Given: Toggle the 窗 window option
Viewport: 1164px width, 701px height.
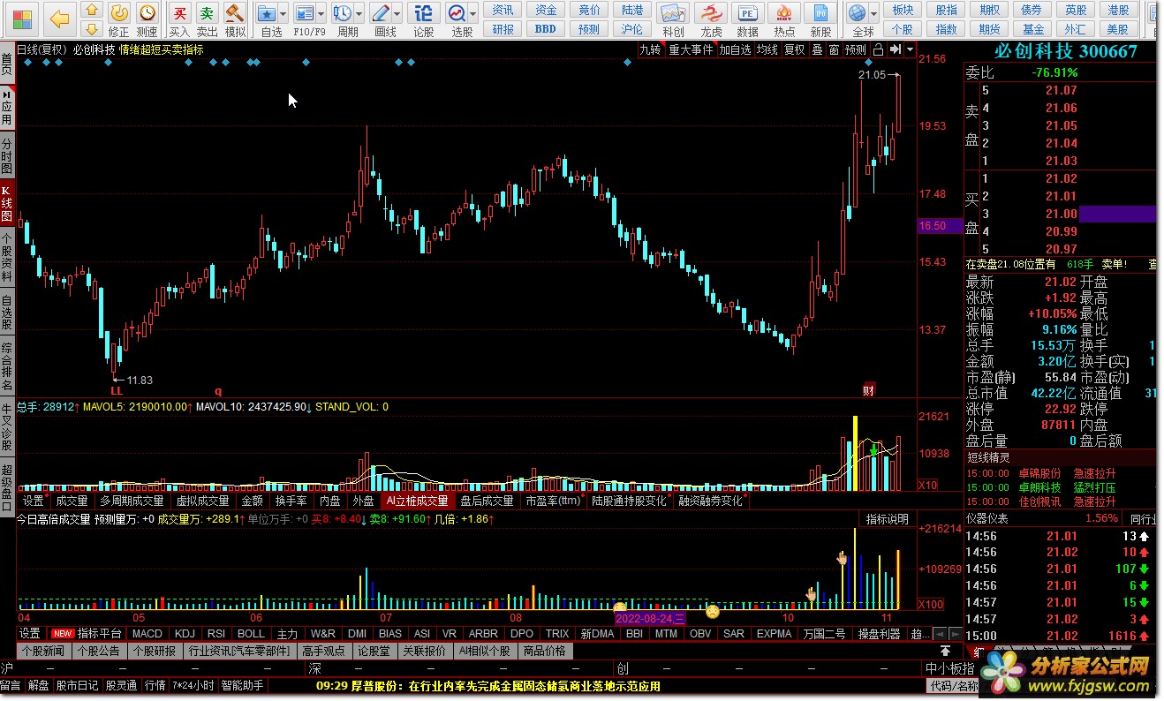Looking at the screenshot, I should 834,49.
